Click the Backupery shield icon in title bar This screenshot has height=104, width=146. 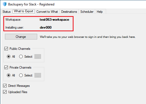tap(5, 4)
